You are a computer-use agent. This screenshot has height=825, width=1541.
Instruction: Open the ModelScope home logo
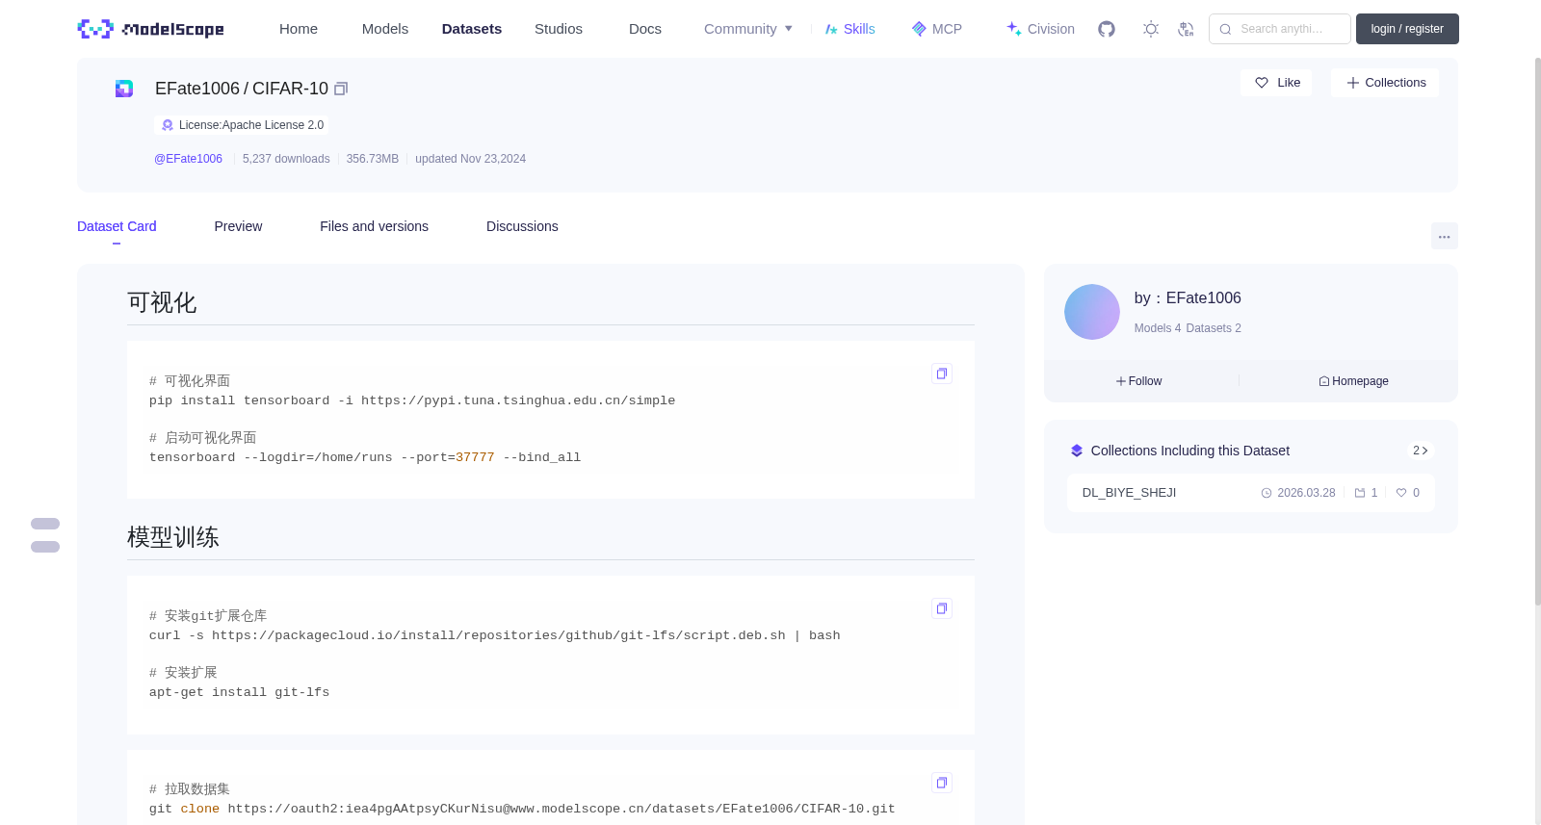coord(150,29)
